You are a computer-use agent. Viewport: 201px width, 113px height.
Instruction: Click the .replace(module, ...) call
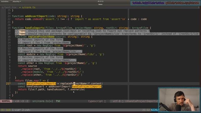pyautogui.click(x=52, y=72)
